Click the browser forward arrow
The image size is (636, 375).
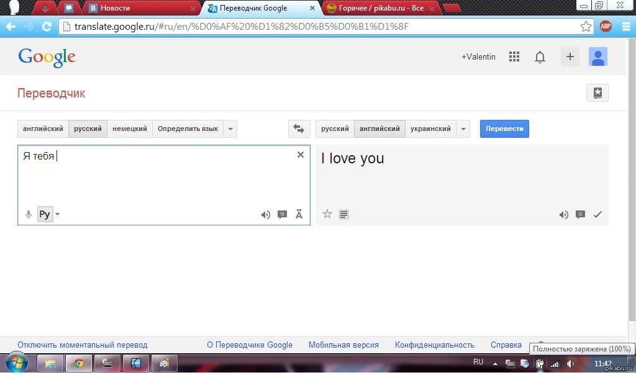tap(29, 27)
